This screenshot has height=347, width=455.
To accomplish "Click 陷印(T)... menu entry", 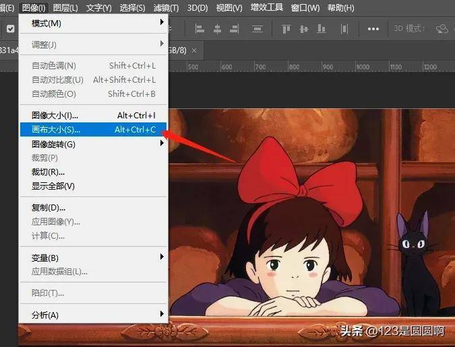I will pyautogui.click(x=93, y=293).
